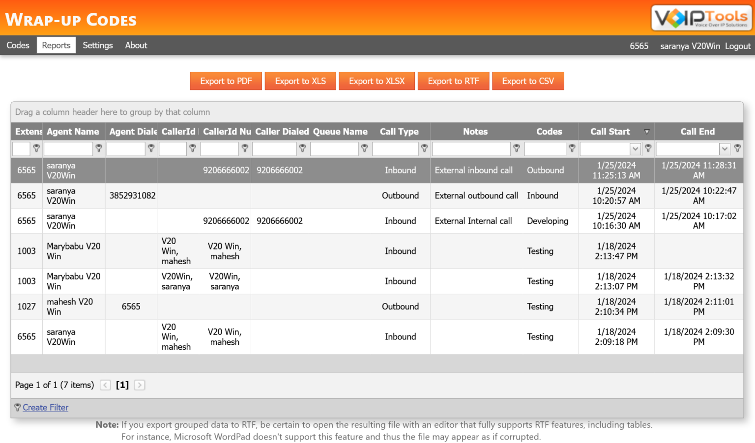The image size is (755, 443).
Task: Click the Call End filter funnel icon
Action: [737, 148]
